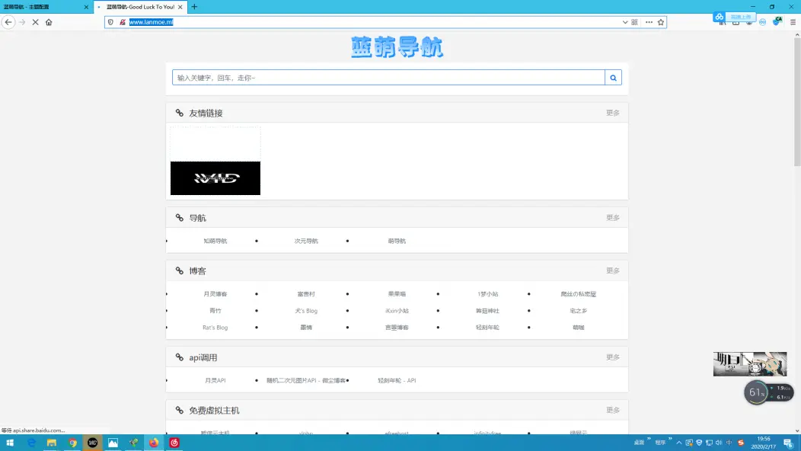
Task: Show hidden system tray icons
Action: click(678, 443)
